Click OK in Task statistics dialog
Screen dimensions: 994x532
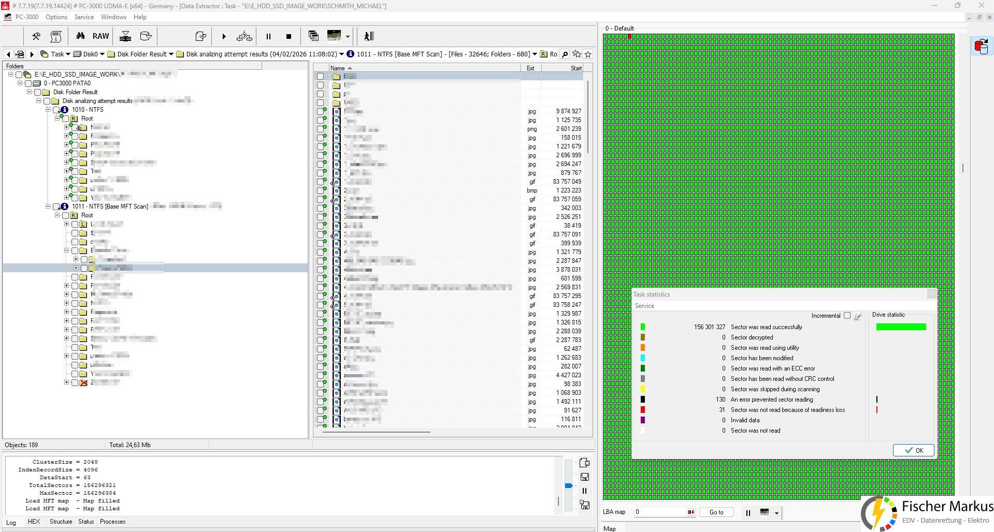913,450
